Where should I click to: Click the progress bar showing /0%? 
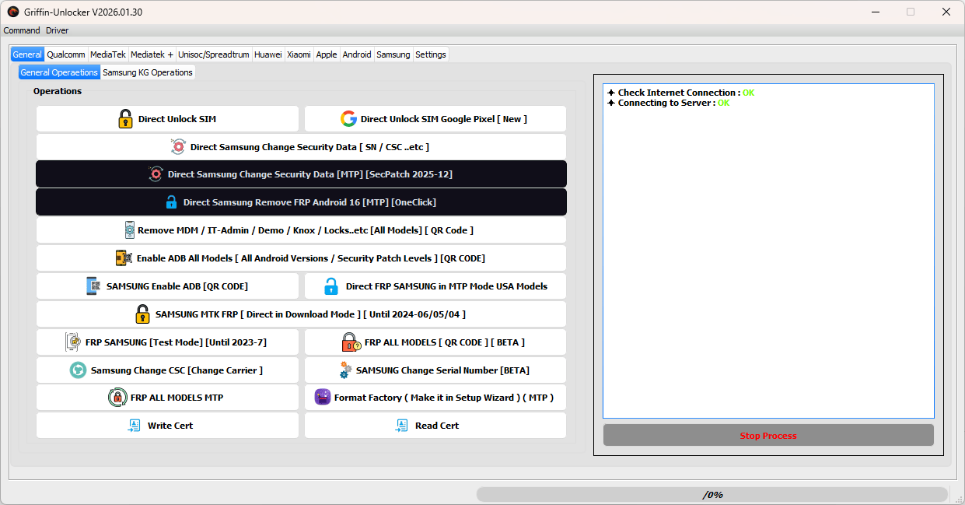pos(712,493)
